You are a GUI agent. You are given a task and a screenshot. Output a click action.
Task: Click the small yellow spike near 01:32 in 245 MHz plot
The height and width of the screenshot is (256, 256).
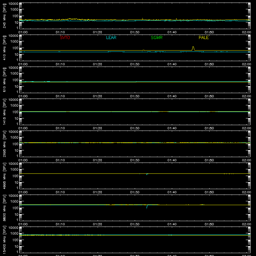coord(142,19)
